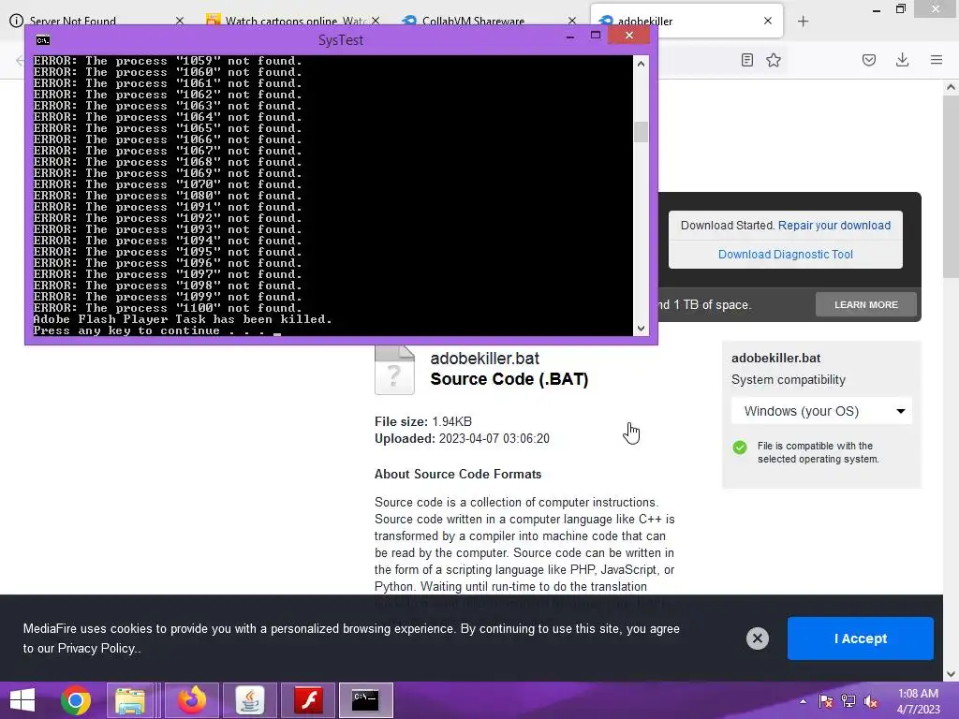
Task: Open Firefox hamburger menu
Action: click(937, 60)
